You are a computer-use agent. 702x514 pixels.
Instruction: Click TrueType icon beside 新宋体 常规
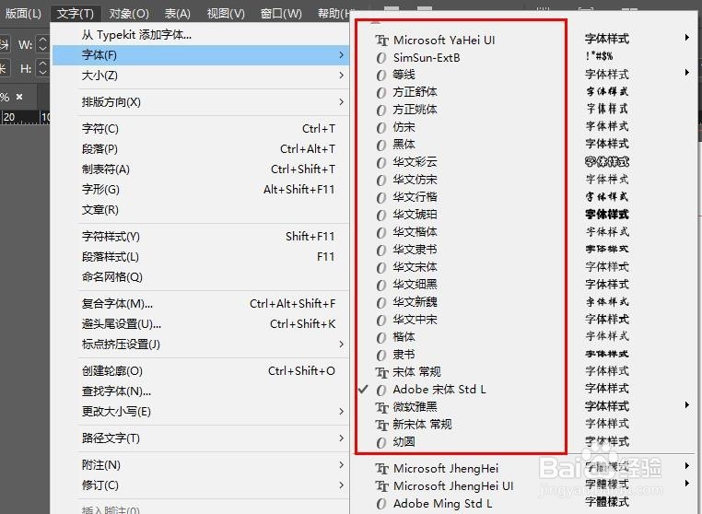click(381, 425)
